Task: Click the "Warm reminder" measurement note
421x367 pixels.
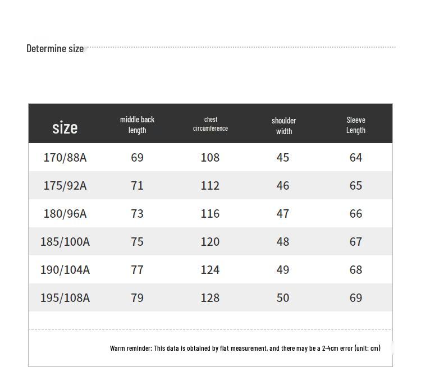Action: pos(245,348)
